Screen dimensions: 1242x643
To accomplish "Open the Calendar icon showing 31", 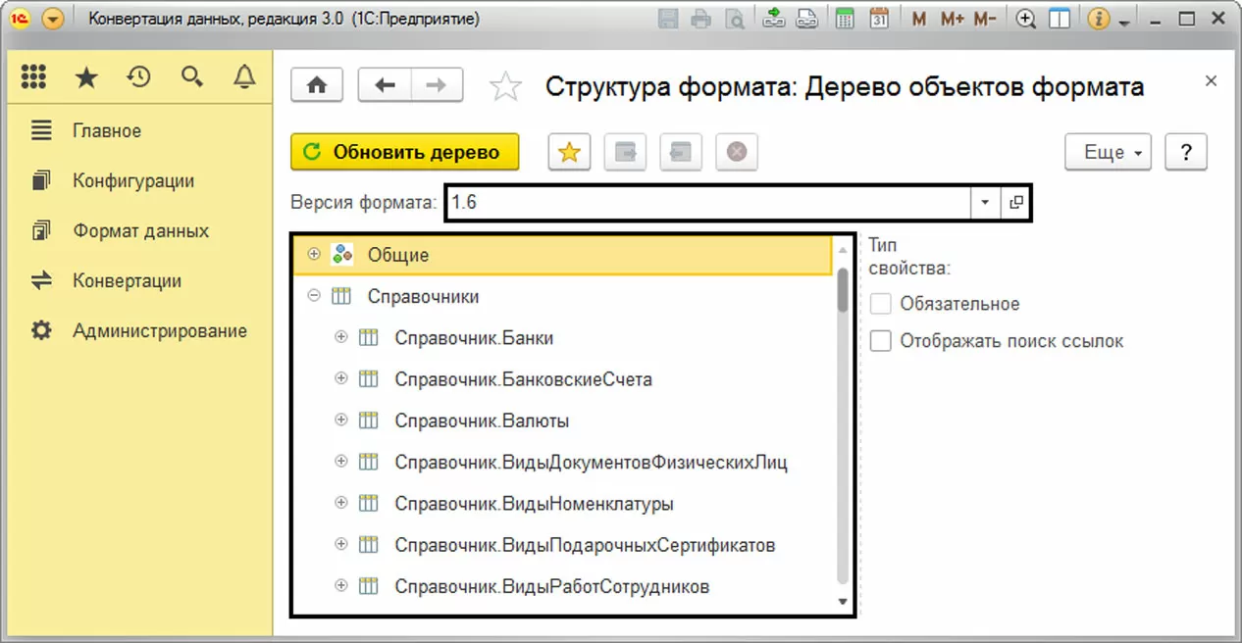I will pyautogui.click(x=879, y=19).
